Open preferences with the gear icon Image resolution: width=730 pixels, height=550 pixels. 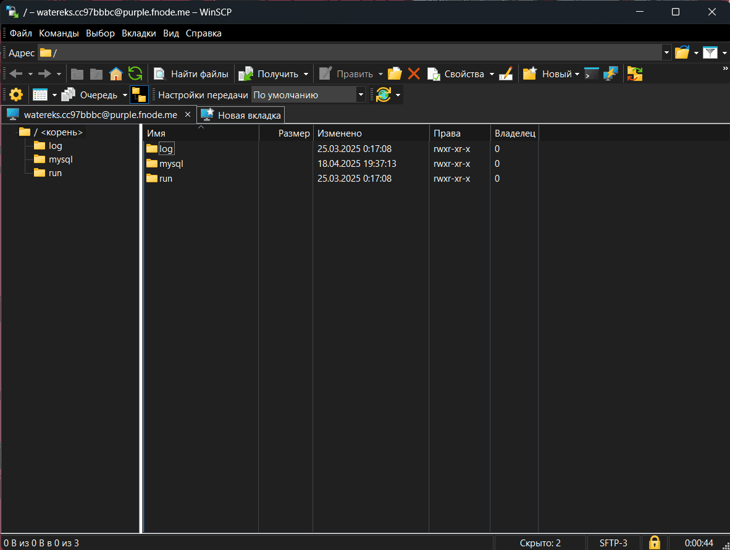pyautogui.click(x=16, y=95)
